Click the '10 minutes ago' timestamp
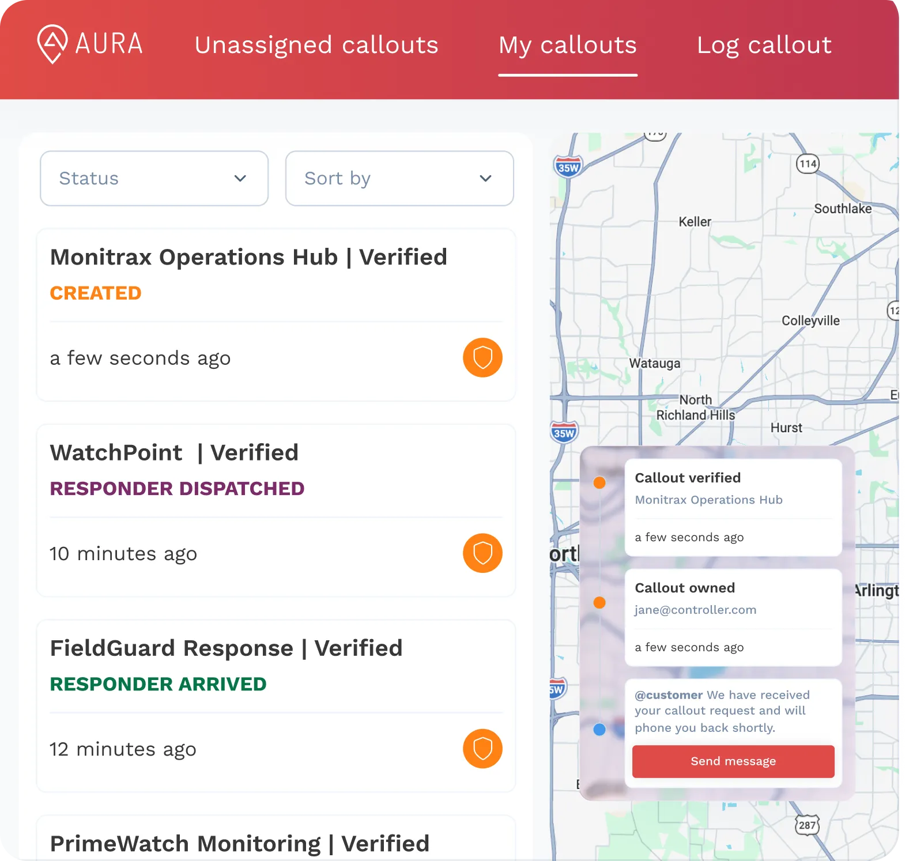 click(123, 554)
